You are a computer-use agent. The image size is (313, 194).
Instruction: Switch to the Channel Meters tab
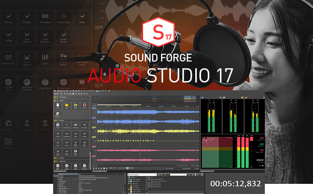click(x=205, y=171)
